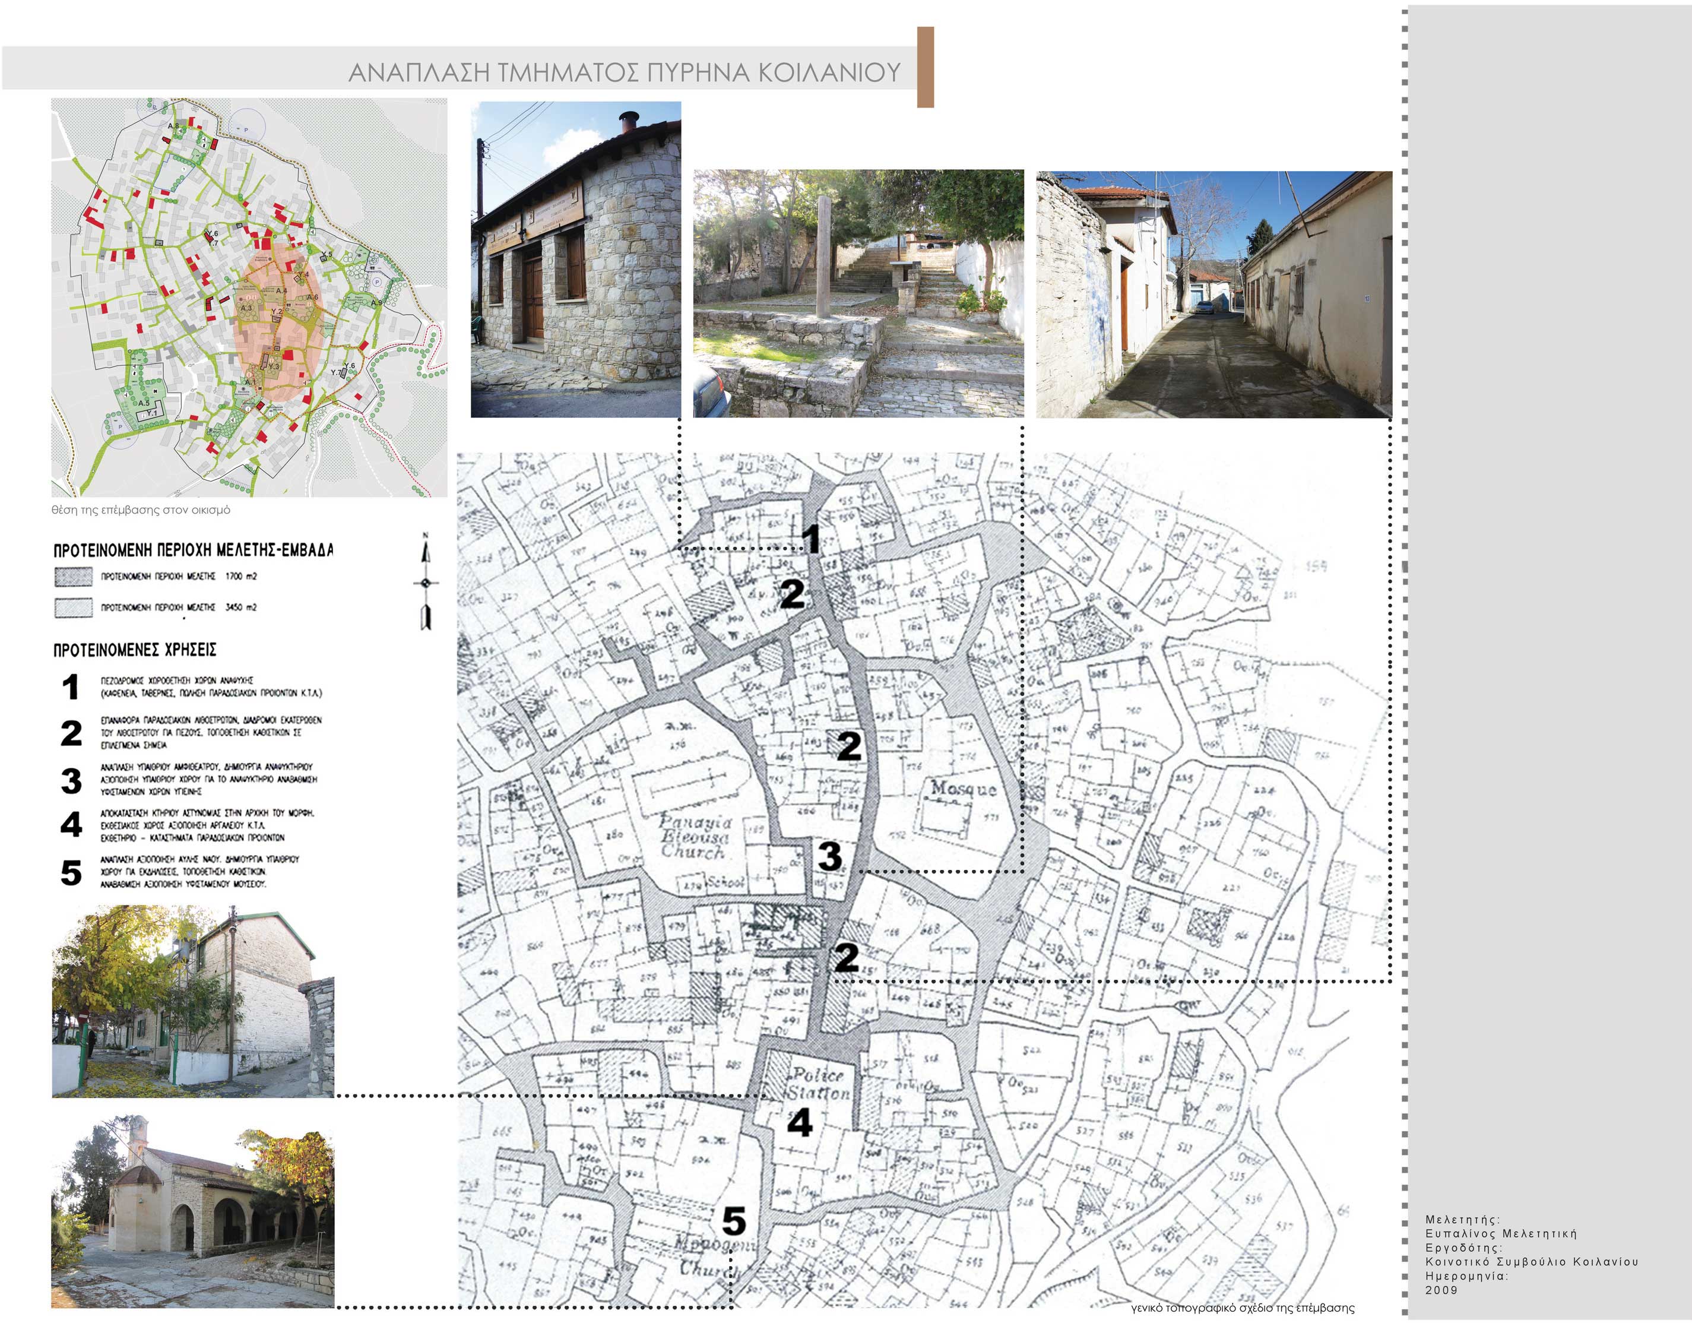
Task: Click the brown vertical bar beside the title
Action: [x=925, y=67]
